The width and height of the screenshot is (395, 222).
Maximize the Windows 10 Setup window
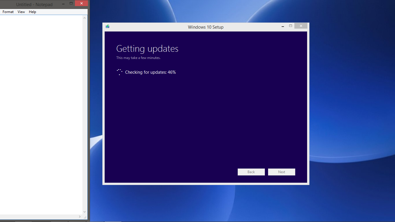pos(291,26)
